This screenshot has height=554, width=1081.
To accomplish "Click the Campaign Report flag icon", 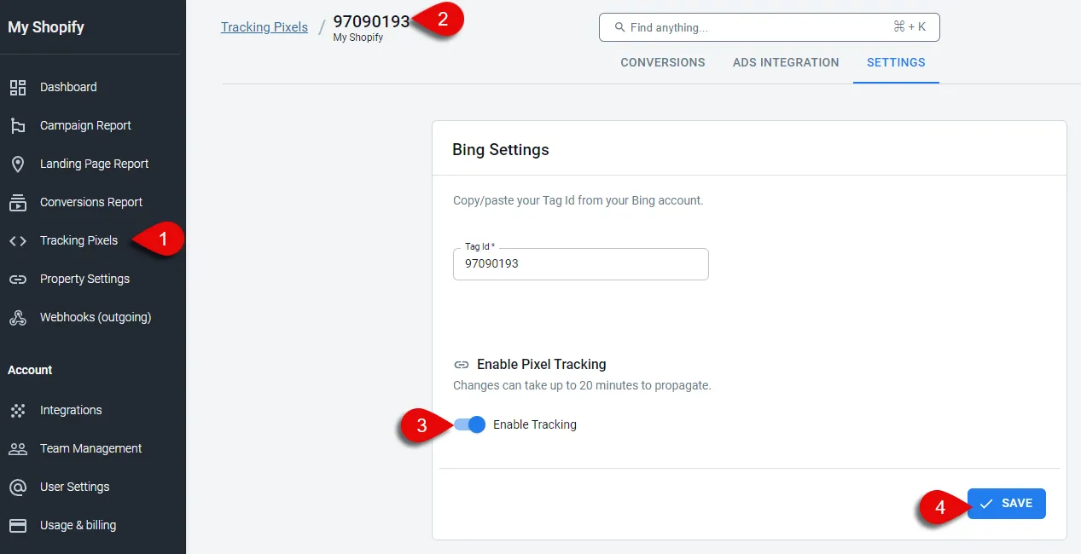I will [18, 125].
